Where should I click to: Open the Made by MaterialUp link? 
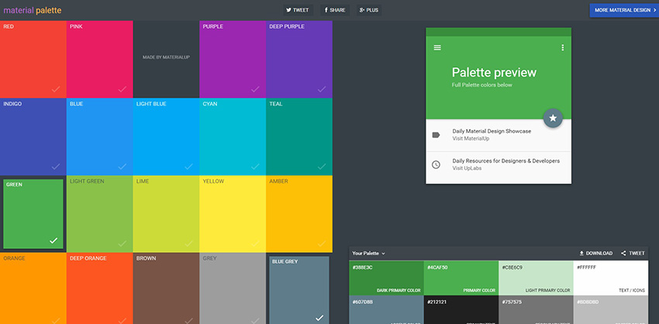[x=166, y=59]
